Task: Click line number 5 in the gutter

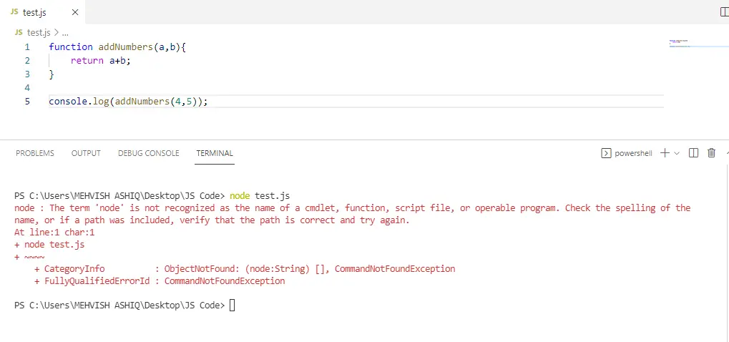Action: coord(27,102)
